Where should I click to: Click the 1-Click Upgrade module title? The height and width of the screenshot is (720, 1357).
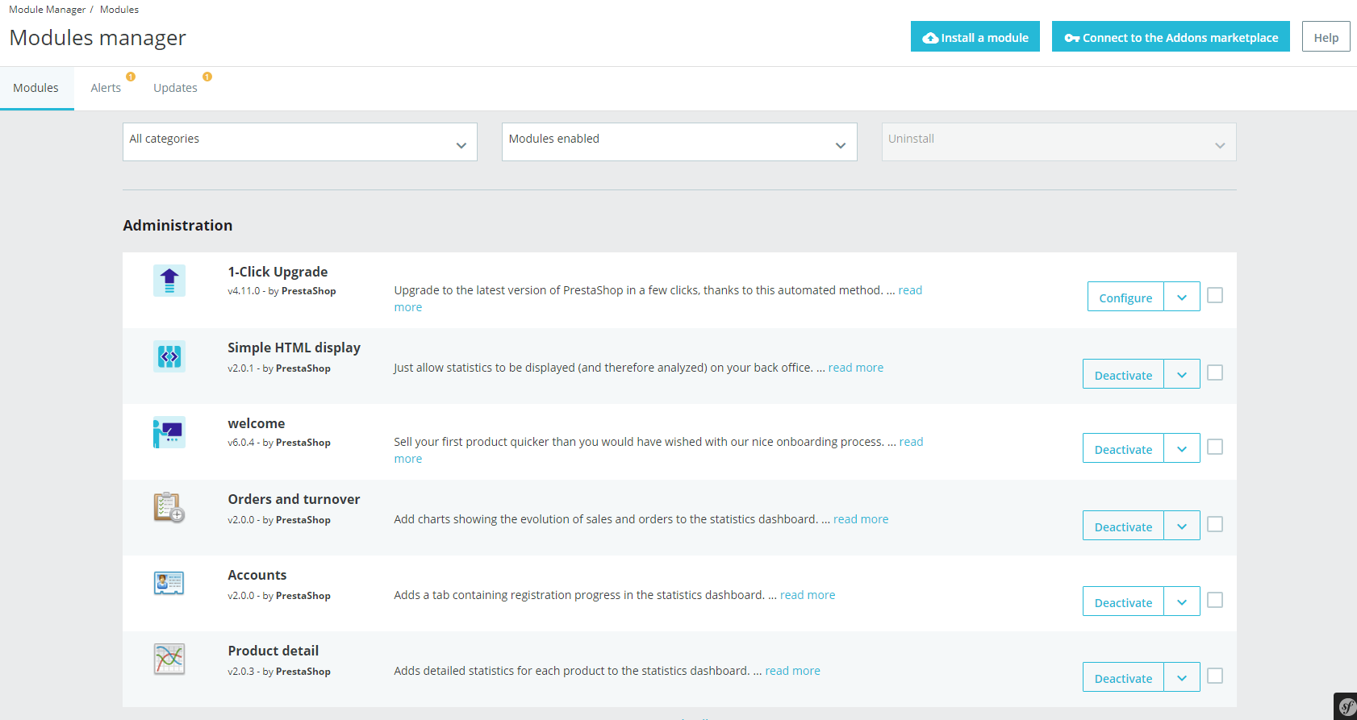pyautogui.click(x=278, y=272)
